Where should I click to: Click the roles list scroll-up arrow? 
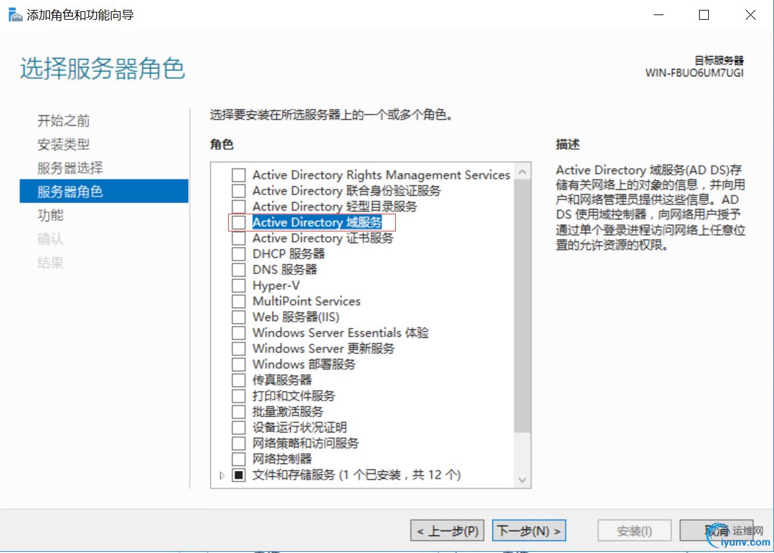(x=522, y=172)
